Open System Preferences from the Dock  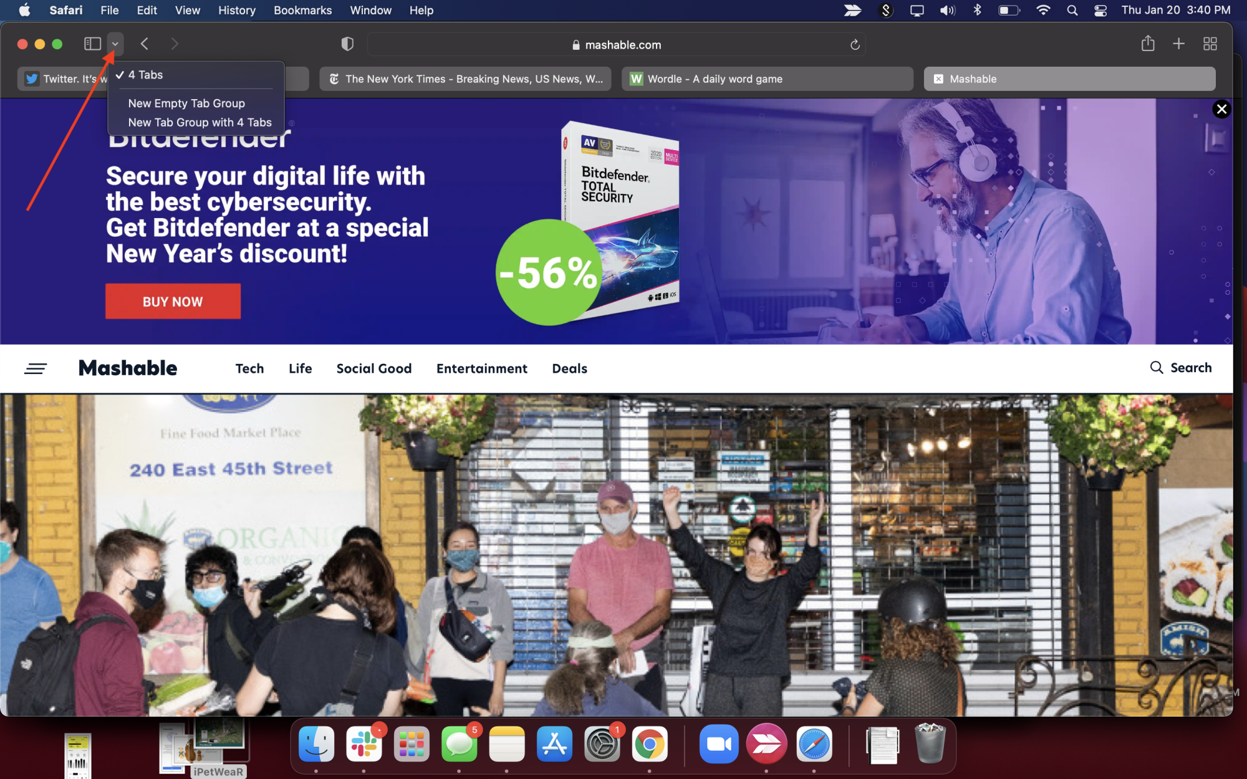602,743
